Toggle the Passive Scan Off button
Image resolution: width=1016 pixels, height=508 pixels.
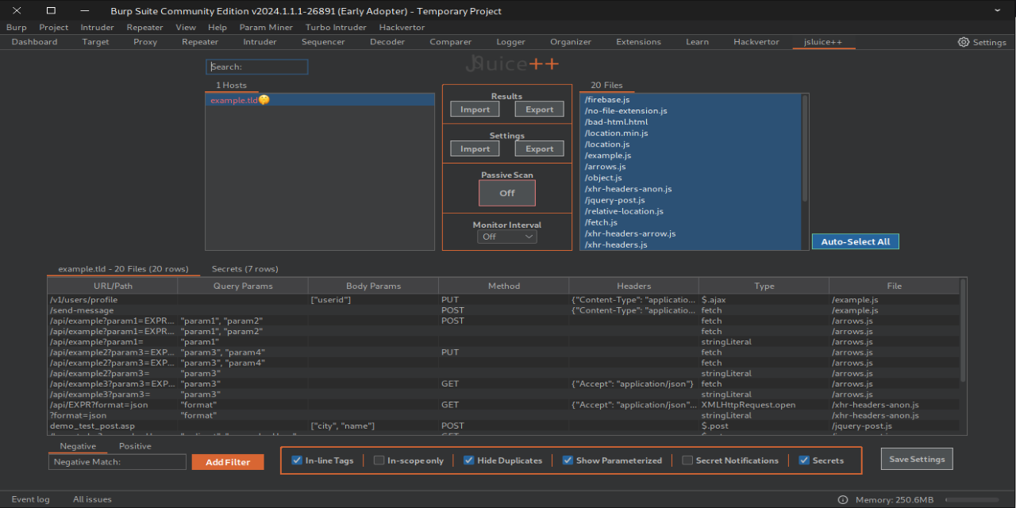506,192
